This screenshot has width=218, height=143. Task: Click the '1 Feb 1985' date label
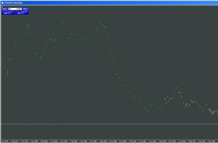103,141
